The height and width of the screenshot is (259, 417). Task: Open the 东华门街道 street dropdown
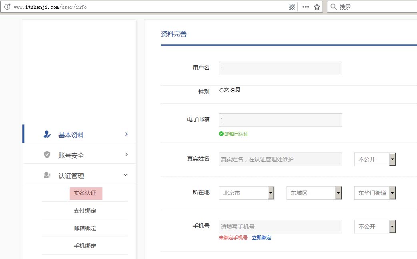pyautogui.click(x=392, y=193)
